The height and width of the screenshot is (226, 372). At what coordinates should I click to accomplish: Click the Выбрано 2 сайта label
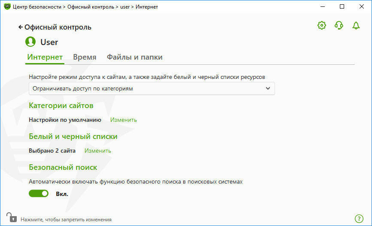tap(52, 151)
